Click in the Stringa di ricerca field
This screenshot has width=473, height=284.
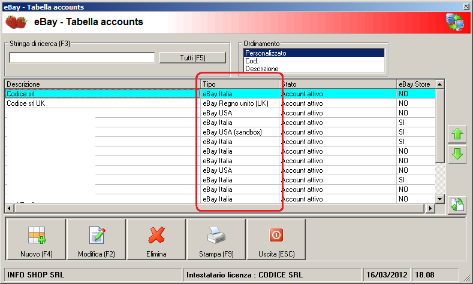82,58
